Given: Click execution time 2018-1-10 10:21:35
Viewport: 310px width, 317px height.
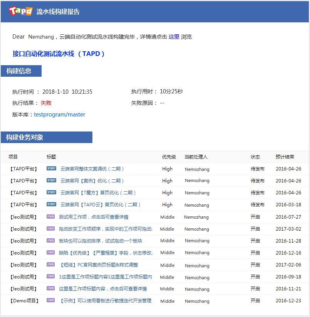Looking at the screenshot, I should pyautogui.click(x=67, y=92).
